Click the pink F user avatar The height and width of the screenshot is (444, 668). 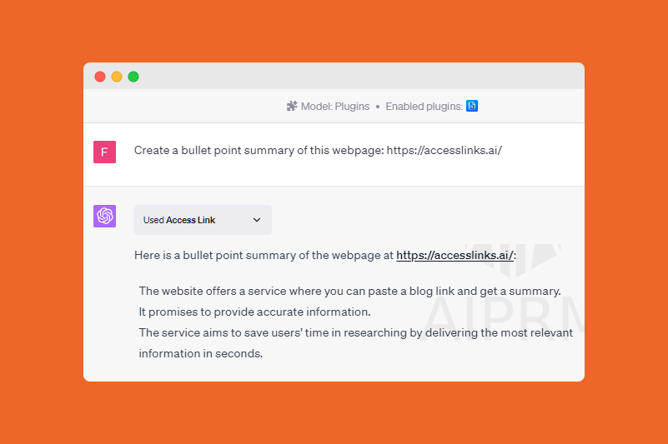[x=105, y=152]
